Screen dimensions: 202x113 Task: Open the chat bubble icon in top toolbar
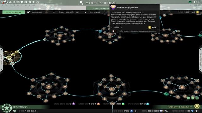click(22, 2)
